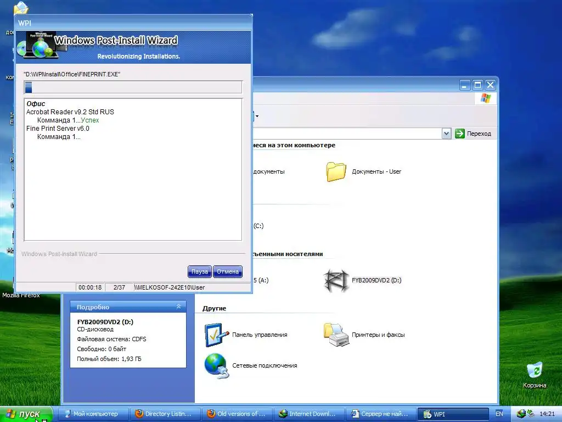This screenshot has height=422, width=562.
Task: Open the address bar dropdown in My Computer
Action: 446,134
